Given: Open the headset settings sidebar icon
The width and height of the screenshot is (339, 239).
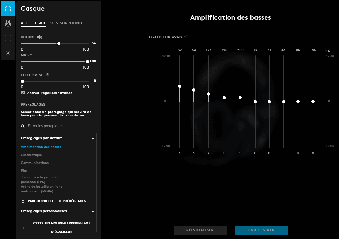Looking at the screenshot, I should tap(8, 8).
